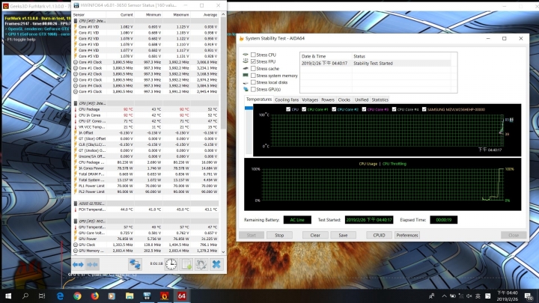Enable Stress cache checkbox

coord(253,68)
